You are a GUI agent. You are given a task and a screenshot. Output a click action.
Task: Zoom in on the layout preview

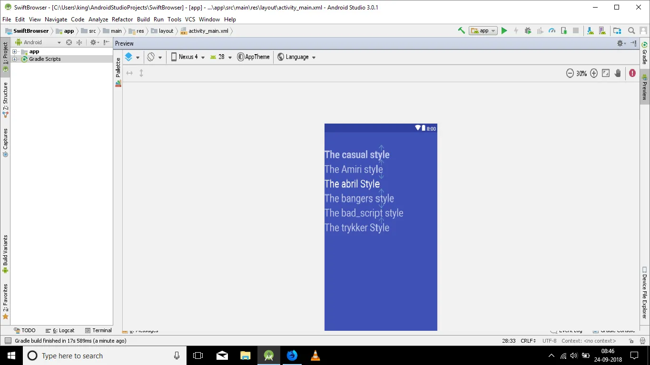click(594, 73)
